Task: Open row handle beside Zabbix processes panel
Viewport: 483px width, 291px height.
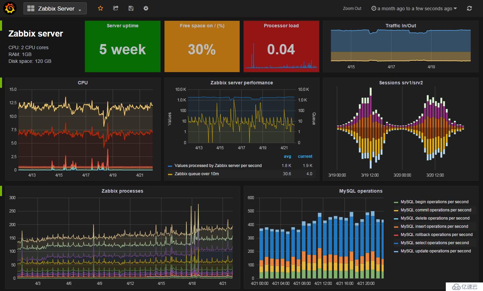Action: [x=1, y=191]
